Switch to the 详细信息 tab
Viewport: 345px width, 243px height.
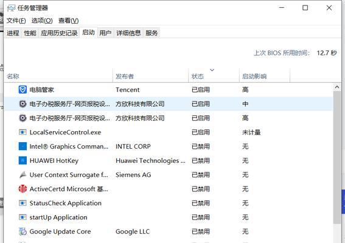pos(128,33)
